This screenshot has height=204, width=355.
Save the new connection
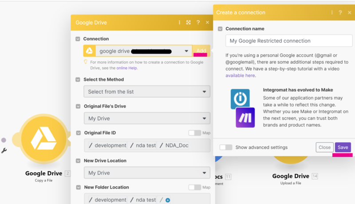point(343,147)
